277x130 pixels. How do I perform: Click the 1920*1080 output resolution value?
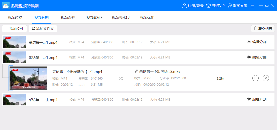click(x=178, y=78)
